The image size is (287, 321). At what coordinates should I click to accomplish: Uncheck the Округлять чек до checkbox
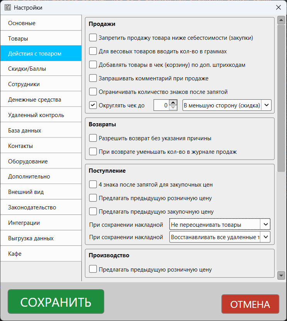pos(93,105)
